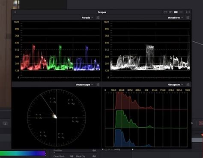203x158 pixels.
Task: Click the hue gradient color strip
Action: [x=23, y=153]
